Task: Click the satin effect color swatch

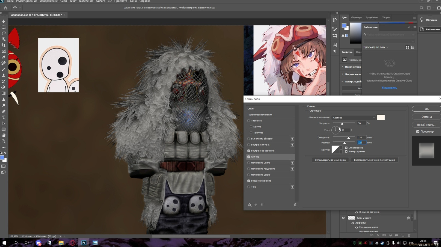Action: [x=381, y=117]
